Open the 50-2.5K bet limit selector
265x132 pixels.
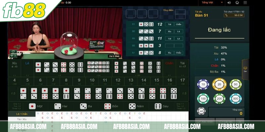coord(234,15)
